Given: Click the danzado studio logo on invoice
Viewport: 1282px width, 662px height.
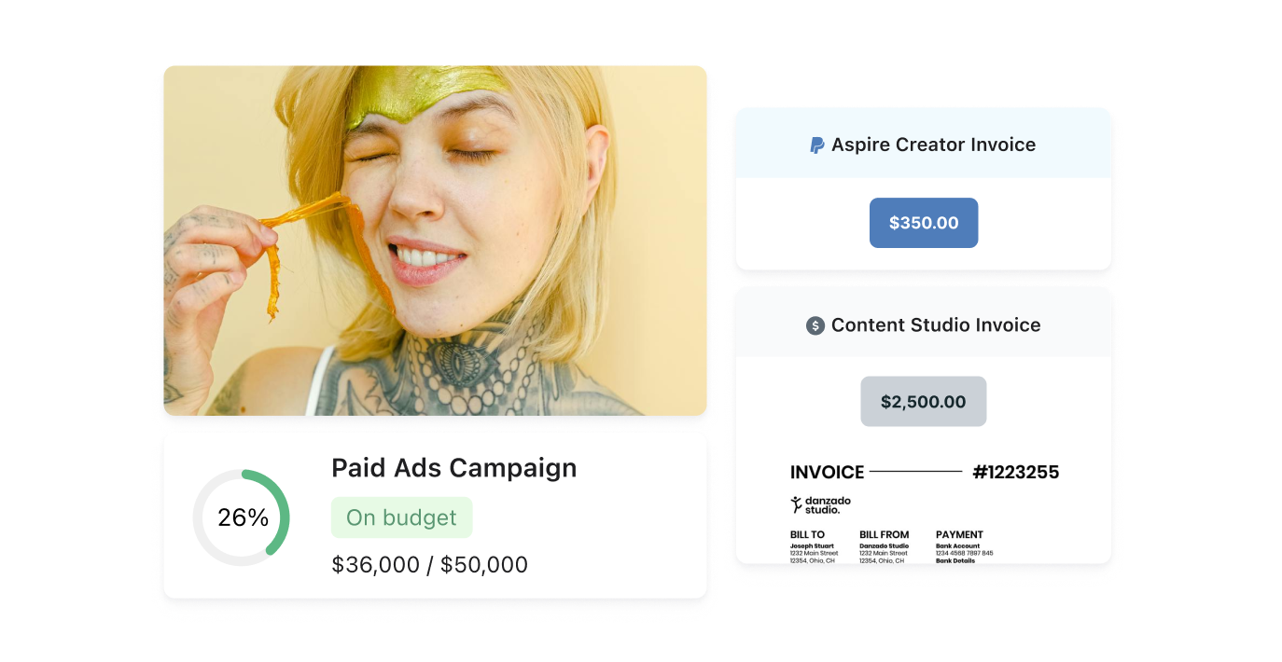Looking at the screenshot, I should 821,504.
